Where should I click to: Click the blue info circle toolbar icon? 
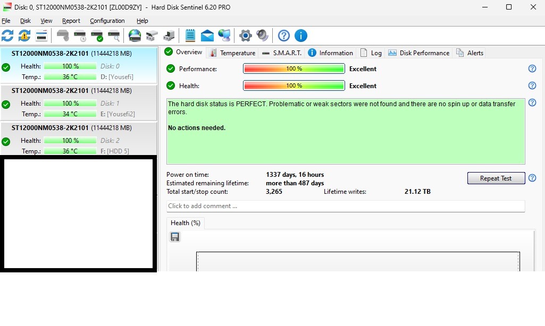(x=300, y=36)
